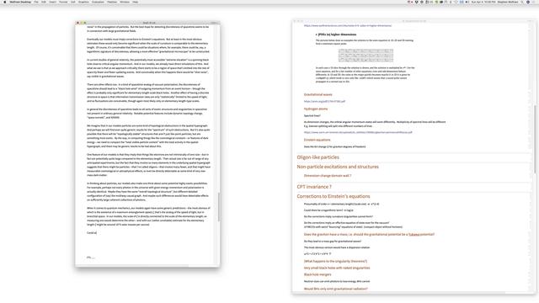Open the cern.ch link under Hydrogen atoms
The image size is (539, 303).
click(358, 132)
